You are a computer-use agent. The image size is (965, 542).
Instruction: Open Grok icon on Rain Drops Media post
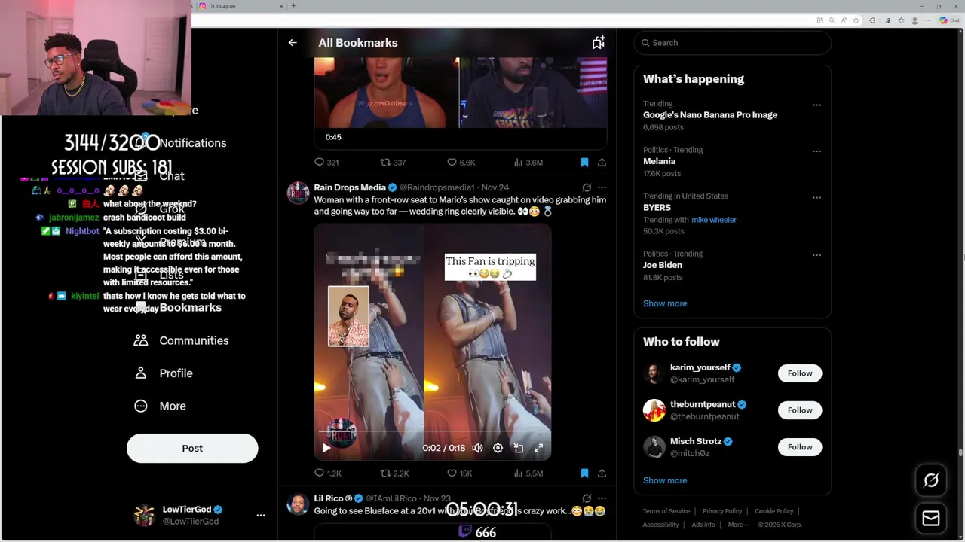587,187
